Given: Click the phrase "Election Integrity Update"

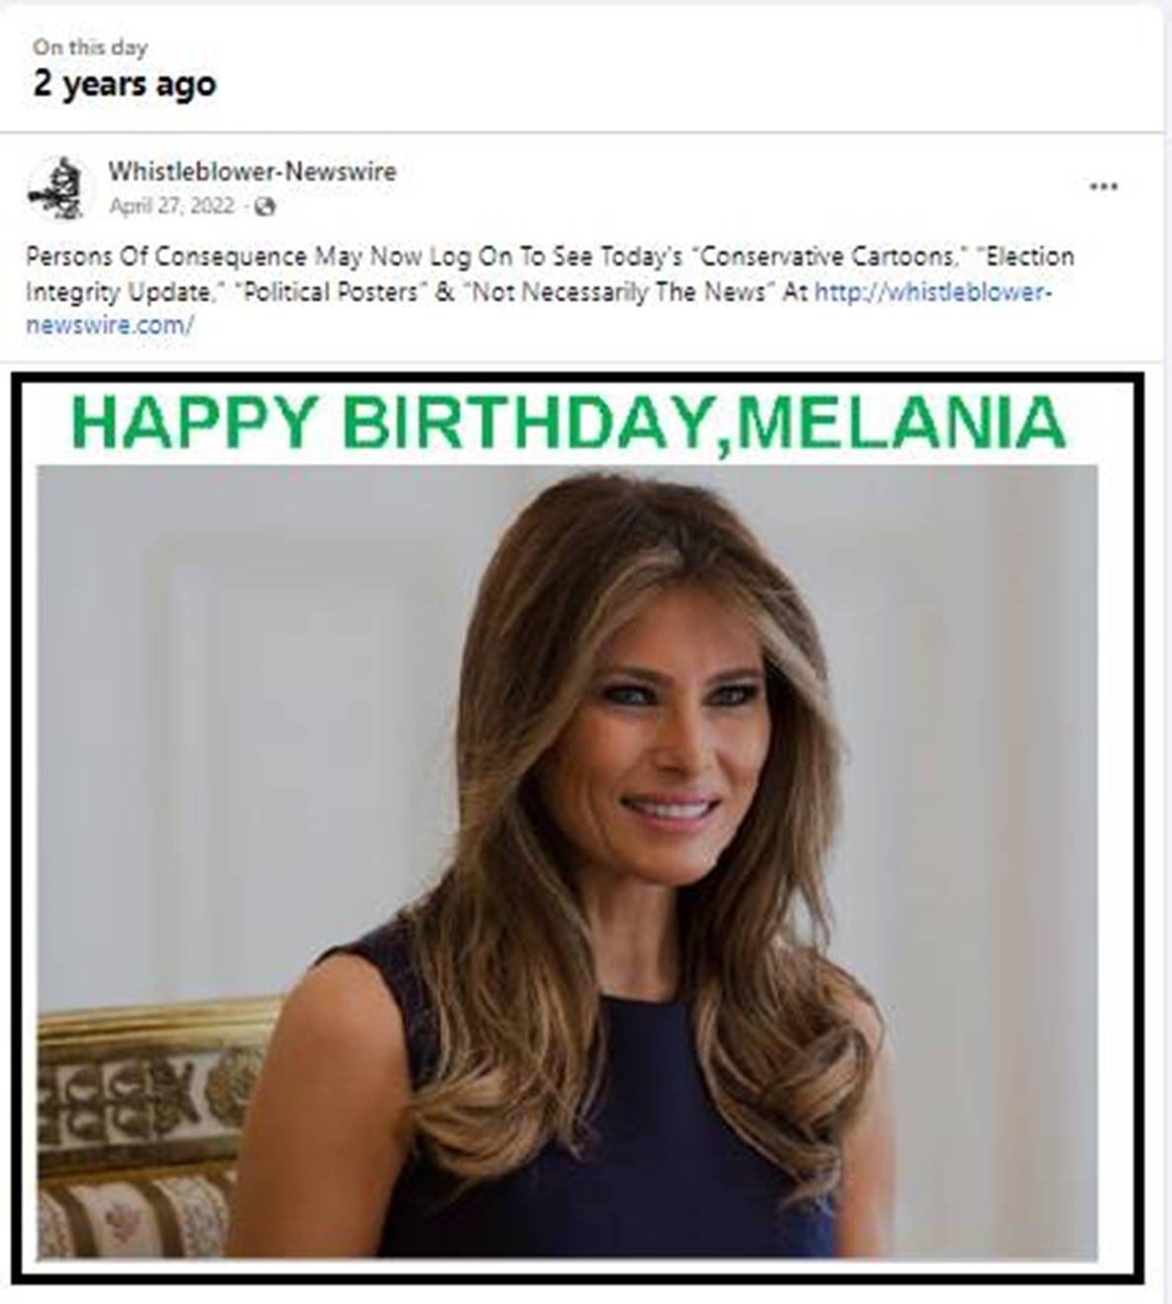Looking at the screenshot, I should click(x=550, y=274).
